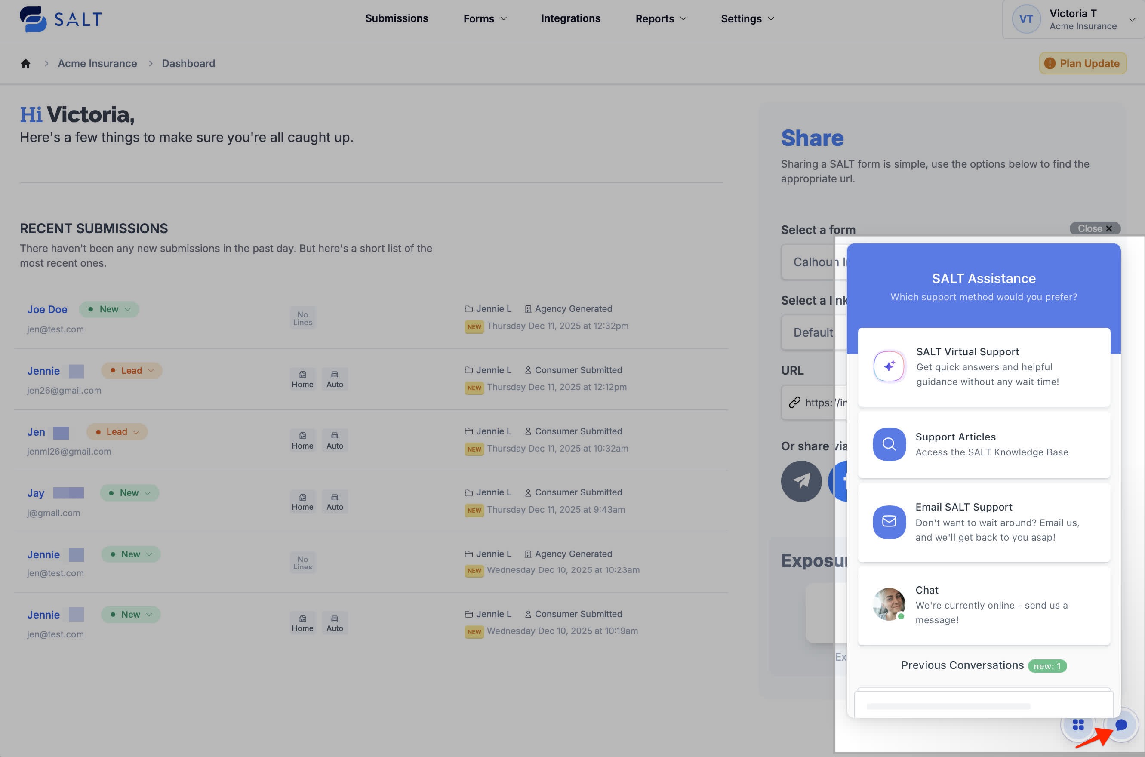
Task: Open Jen's Lead status dropdown
Action: (117, 431)
